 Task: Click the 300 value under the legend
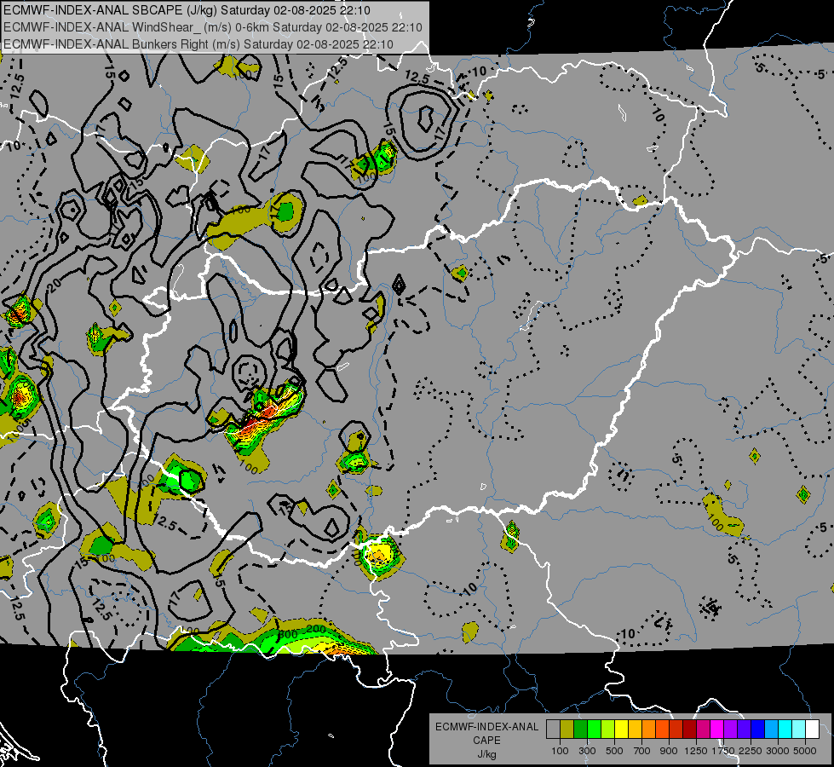[587, 751]
